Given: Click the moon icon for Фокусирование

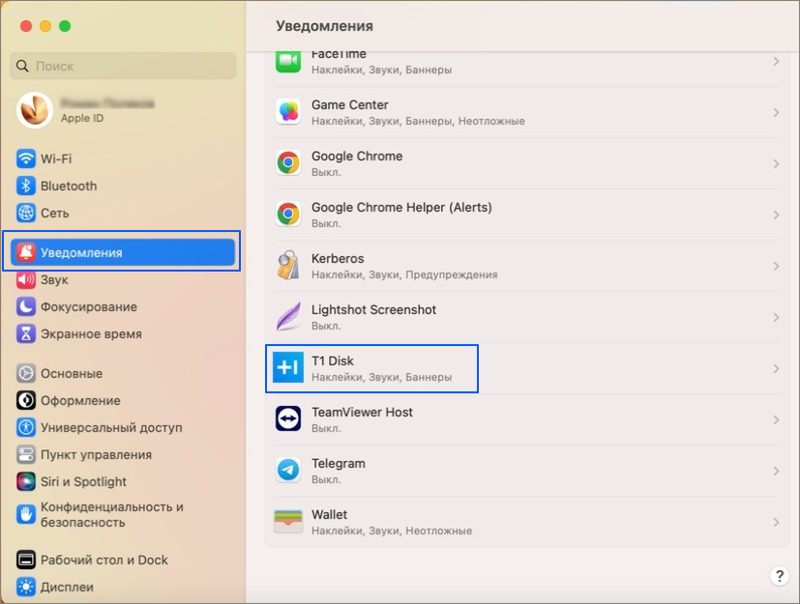Looking at the screenshot, I should coord(25,307).
